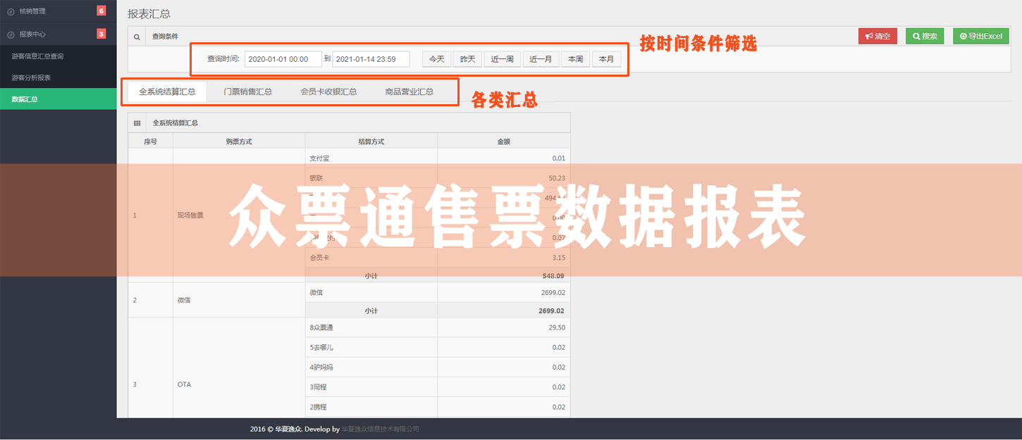Click the start time field 2020-01-01 00:00
The image size is (1022, 440).
click(283, 59)
